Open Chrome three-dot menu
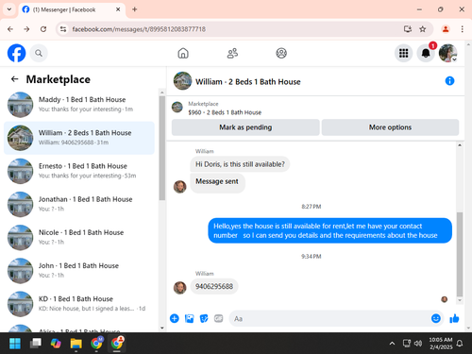 462,29
